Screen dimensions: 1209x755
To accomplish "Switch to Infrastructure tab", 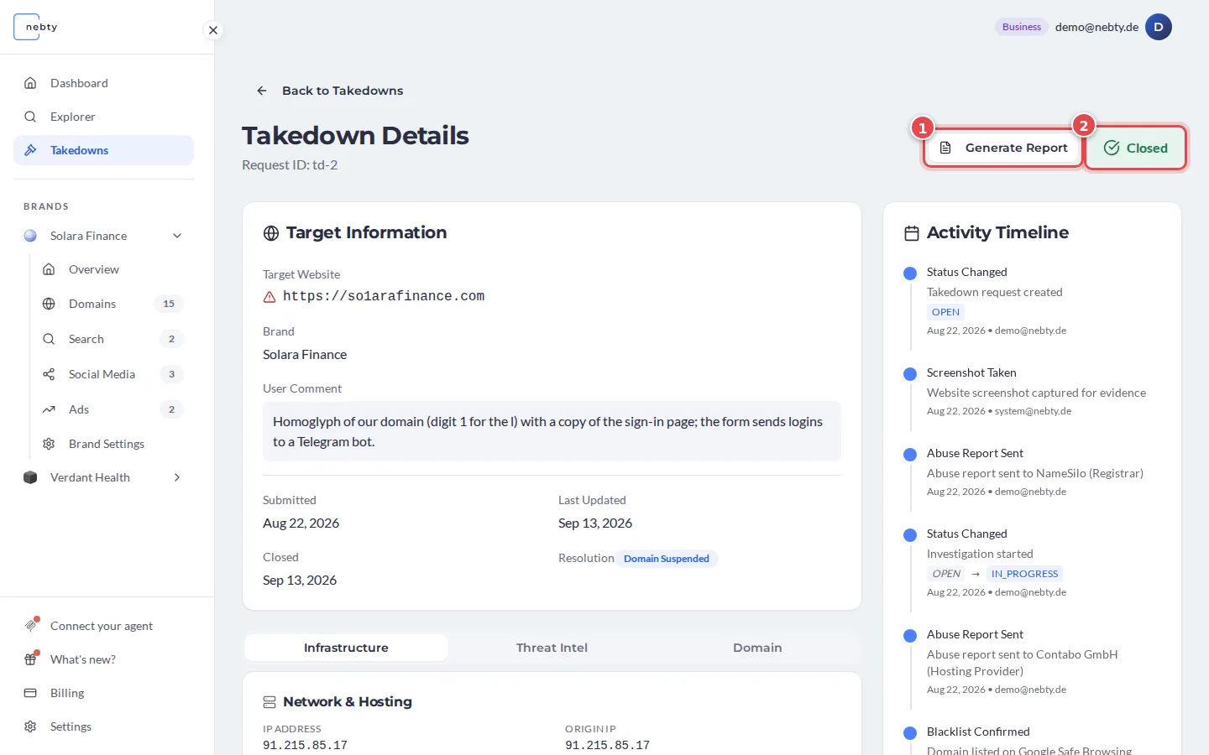I will pyautogui.click(x=346, y=648).
